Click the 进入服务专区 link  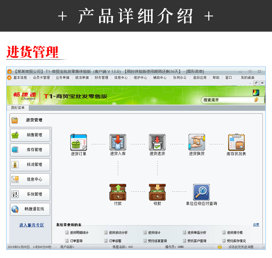(x=31, y=225)
